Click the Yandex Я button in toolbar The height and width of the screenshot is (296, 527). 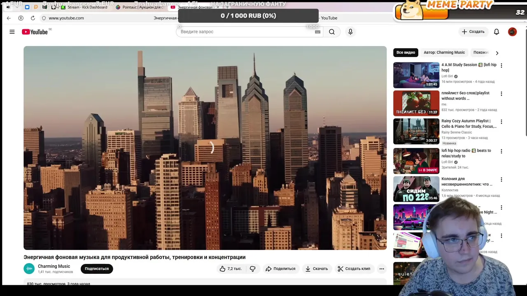(x=21, y=18)
